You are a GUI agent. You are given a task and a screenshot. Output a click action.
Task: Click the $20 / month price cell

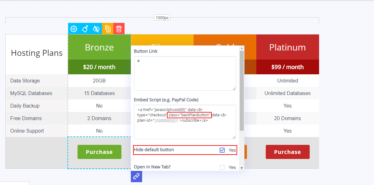[99, 67]
